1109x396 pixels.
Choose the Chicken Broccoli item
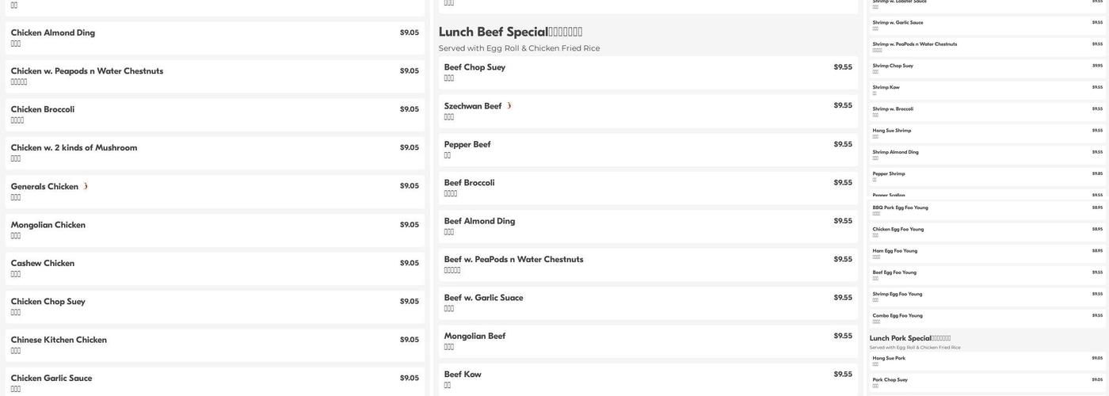click(x=43, y=109)
